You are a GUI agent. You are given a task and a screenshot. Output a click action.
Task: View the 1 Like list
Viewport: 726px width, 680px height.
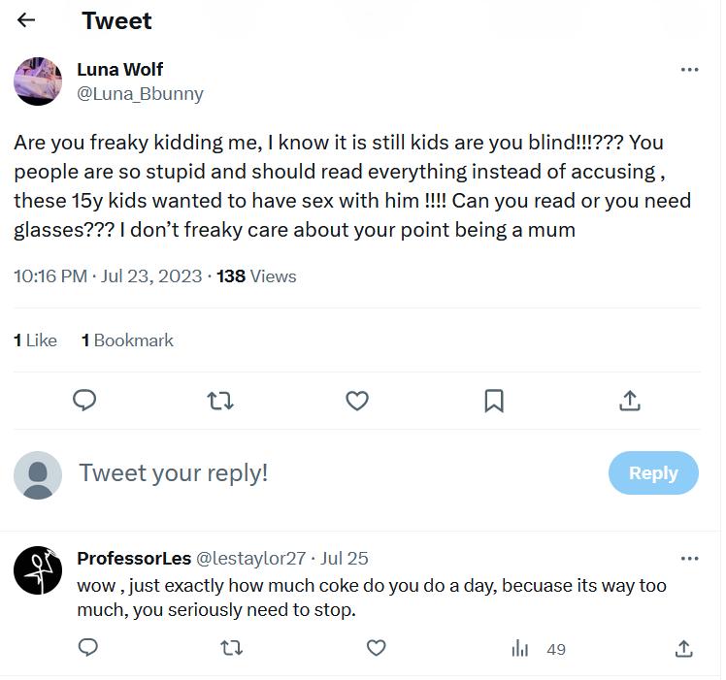click(x=35, y=340)
